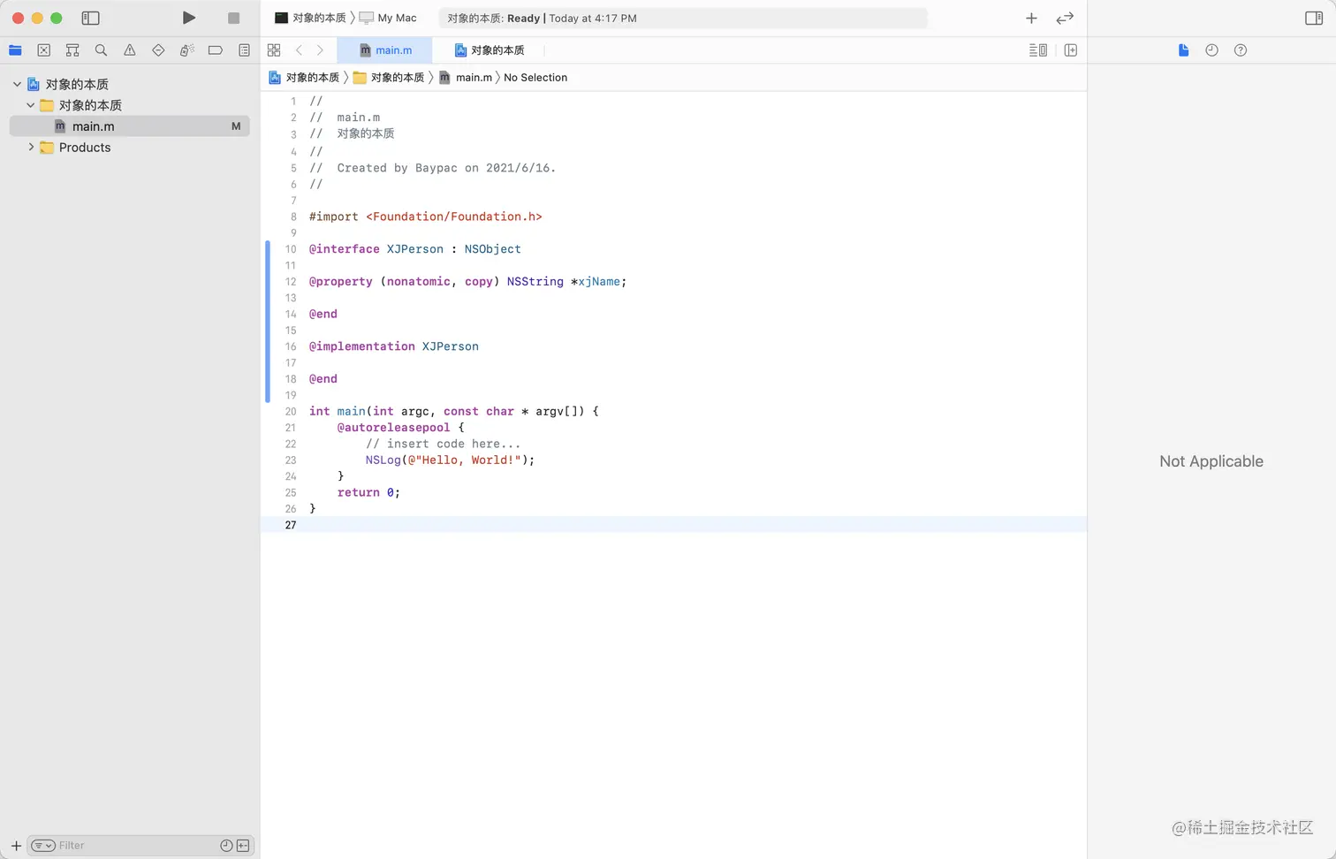Open the 对象的本质 project jump bar item
This screenshot has height=859, width=1336.
pos(304,78)
